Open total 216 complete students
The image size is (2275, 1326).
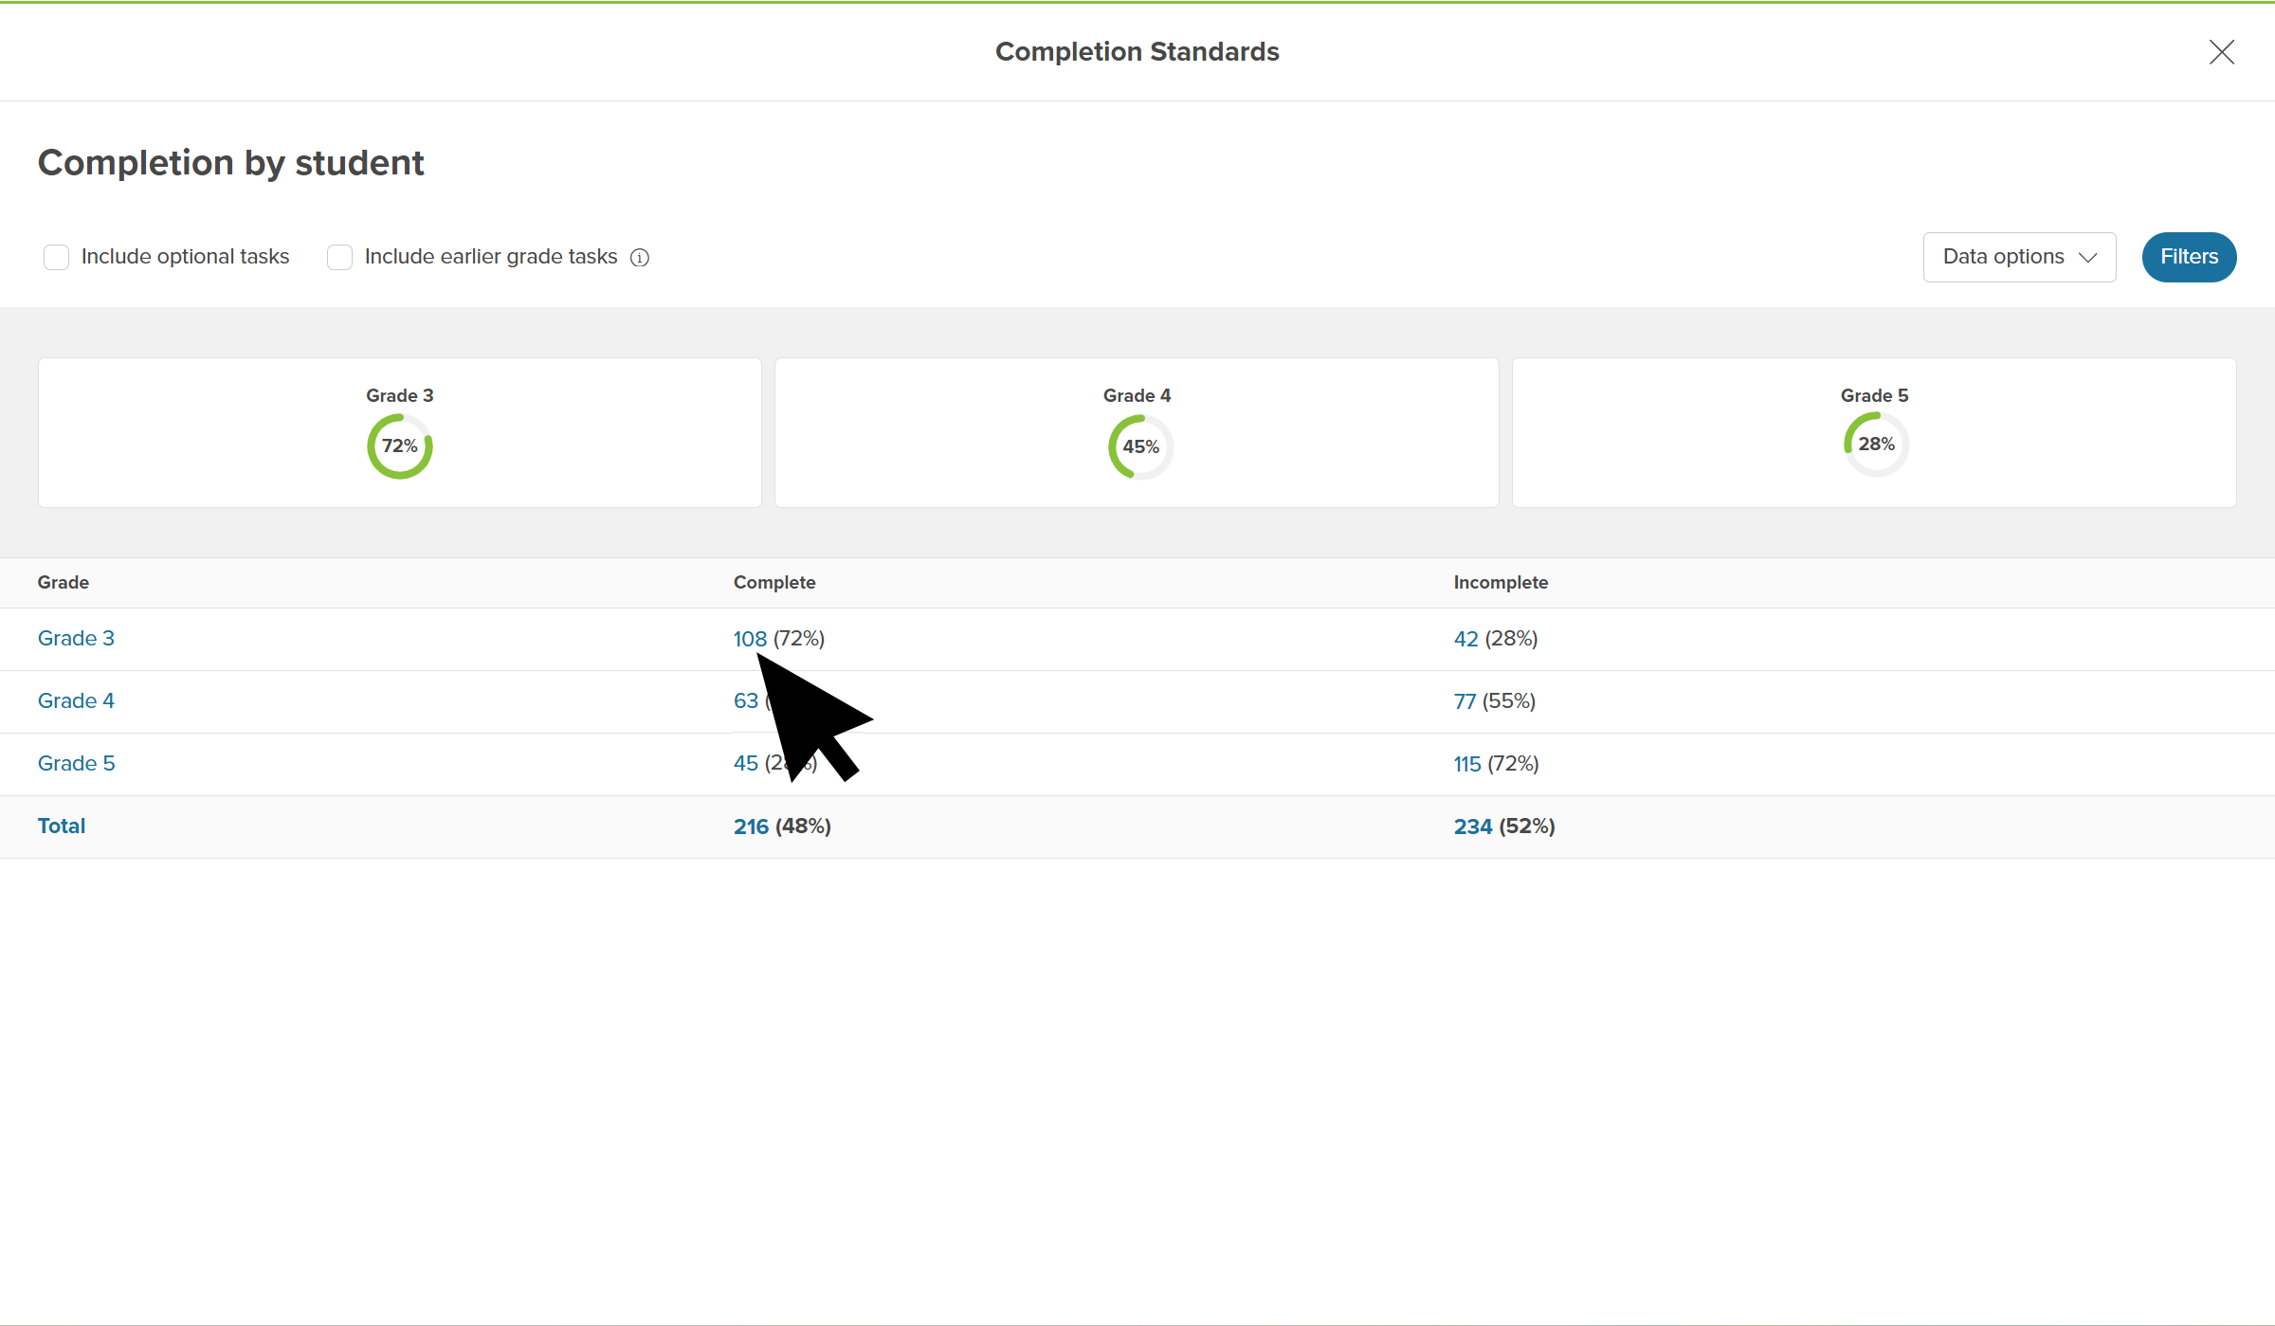click(751, 826)
